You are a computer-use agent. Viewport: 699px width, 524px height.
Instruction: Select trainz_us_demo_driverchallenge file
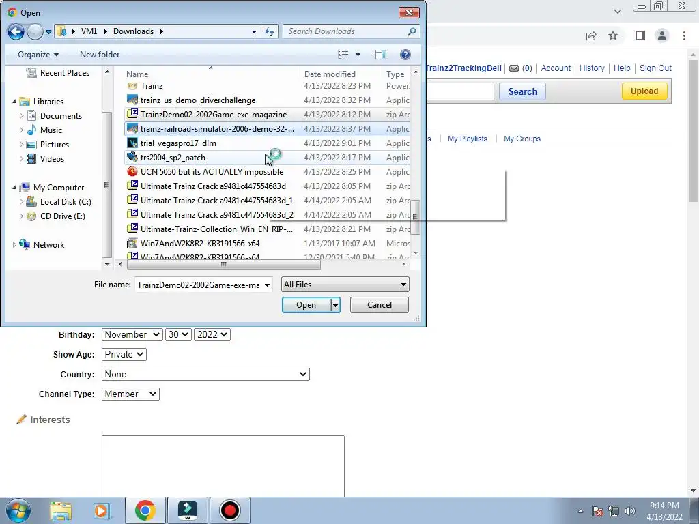pyautogui.click(x=198, y=100)
